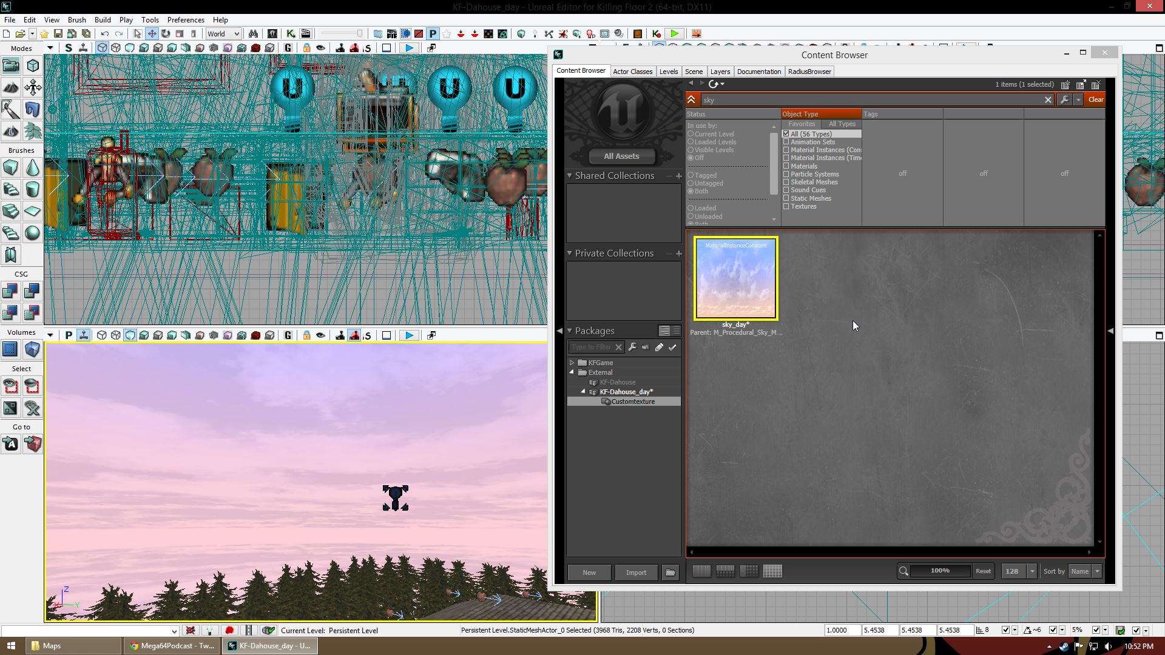
Task: Switch to the Actor Classes tab
Action: [632, 72]
